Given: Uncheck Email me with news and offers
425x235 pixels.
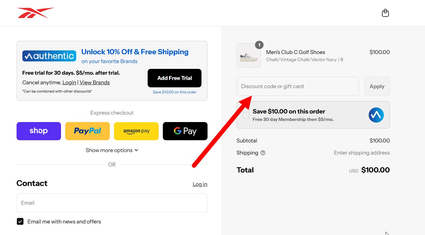Looking at the screenshot, I should (20, 222).
